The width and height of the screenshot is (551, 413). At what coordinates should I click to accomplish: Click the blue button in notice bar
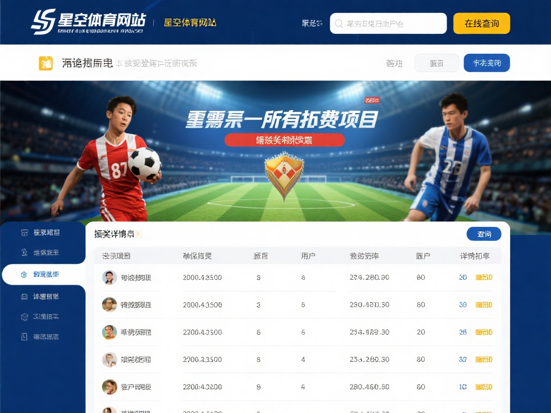[486, 63]
